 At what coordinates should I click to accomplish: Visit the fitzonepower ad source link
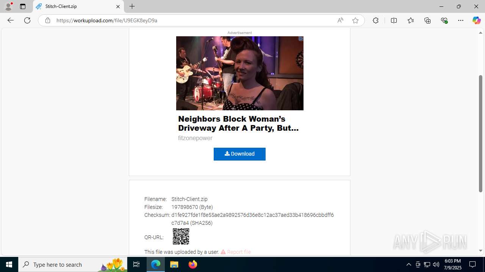[x=195, y=138]
